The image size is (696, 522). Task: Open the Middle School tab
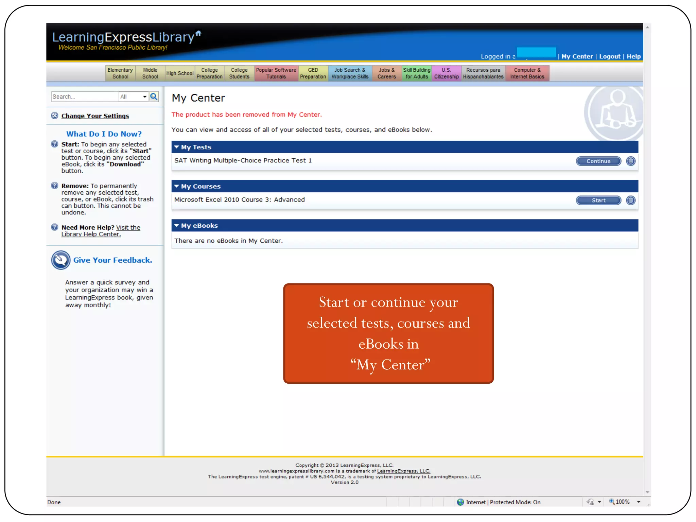[150, 73]
